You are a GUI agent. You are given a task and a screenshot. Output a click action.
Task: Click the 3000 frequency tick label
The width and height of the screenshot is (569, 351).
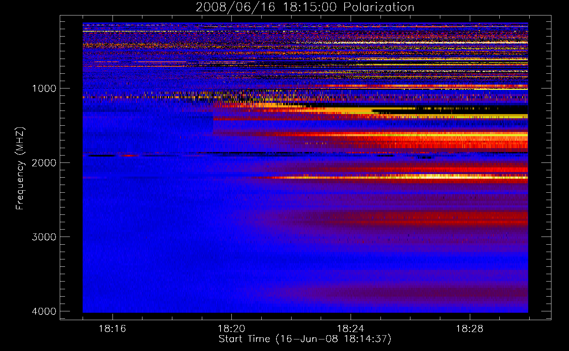tap(44, 237)
